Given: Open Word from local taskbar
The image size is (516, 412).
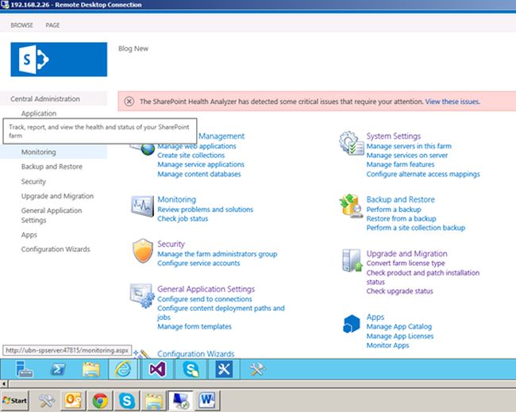Looking at the screenshot, I should [x=207, y=400].
